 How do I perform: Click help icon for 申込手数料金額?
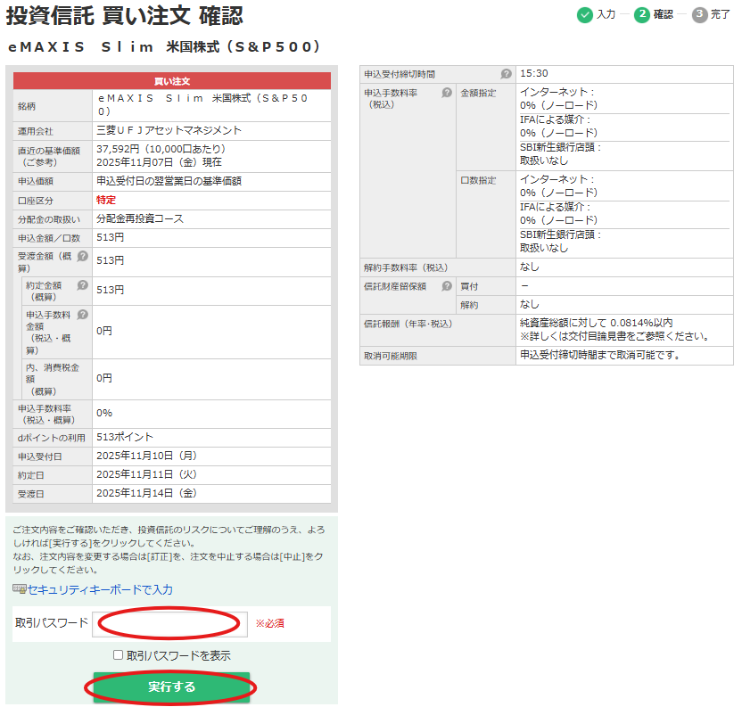point(82,315)
